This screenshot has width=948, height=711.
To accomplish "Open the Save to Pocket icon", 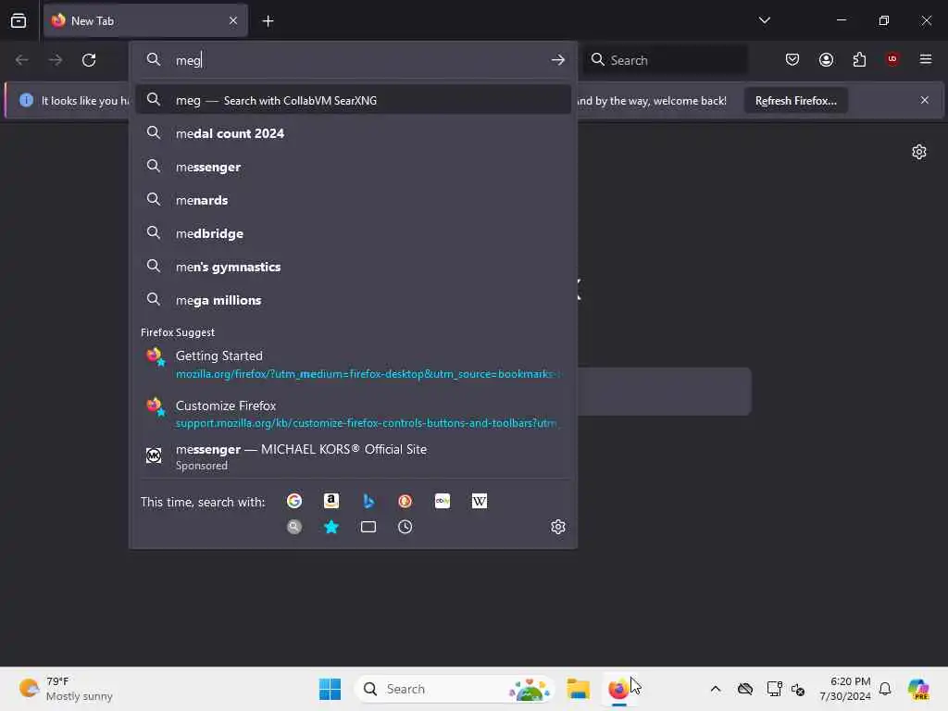I will (792, 59).
